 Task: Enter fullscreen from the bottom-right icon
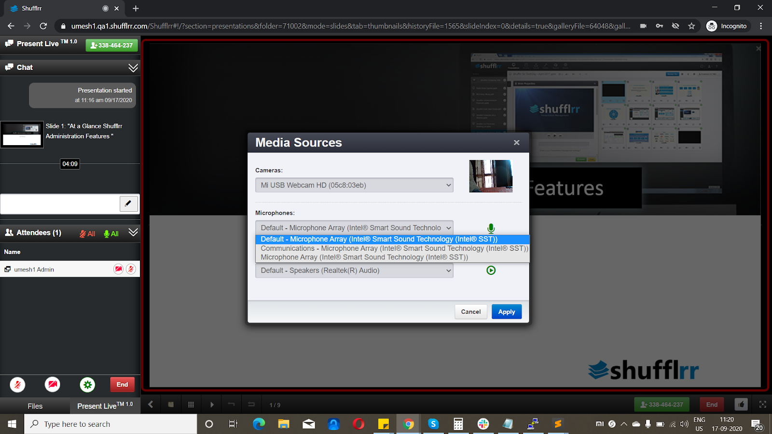click(762, 405)
